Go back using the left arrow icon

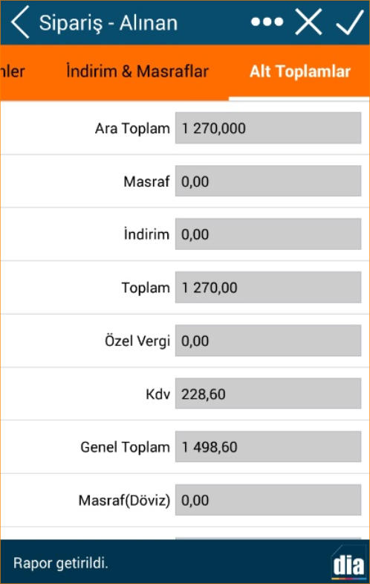(x=20, y=22)
